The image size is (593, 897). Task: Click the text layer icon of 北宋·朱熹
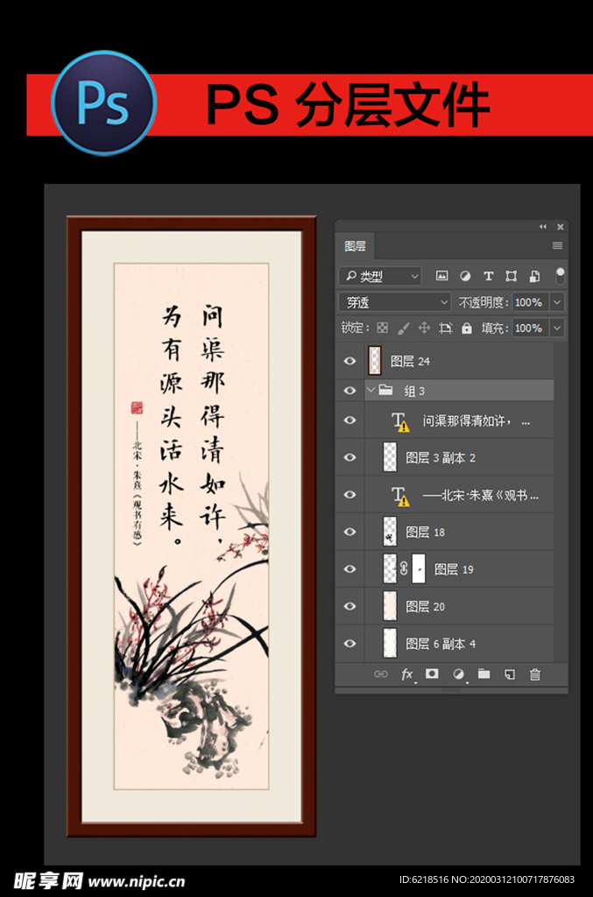[x=399, y=496]
